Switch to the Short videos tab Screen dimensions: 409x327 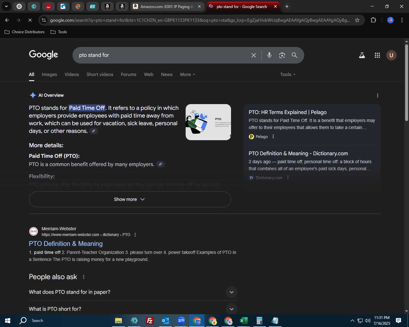(100, 74)
